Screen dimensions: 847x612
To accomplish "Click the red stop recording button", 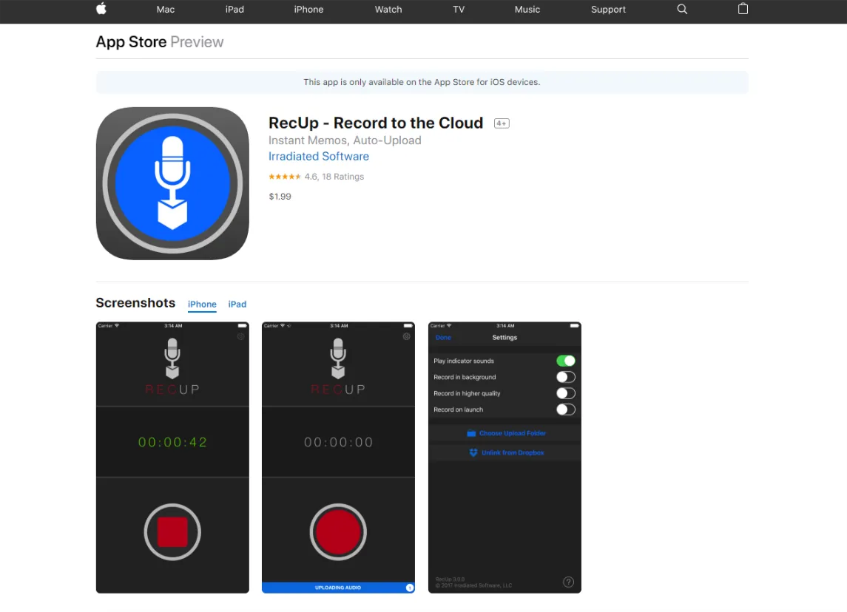I will [172, 532].
